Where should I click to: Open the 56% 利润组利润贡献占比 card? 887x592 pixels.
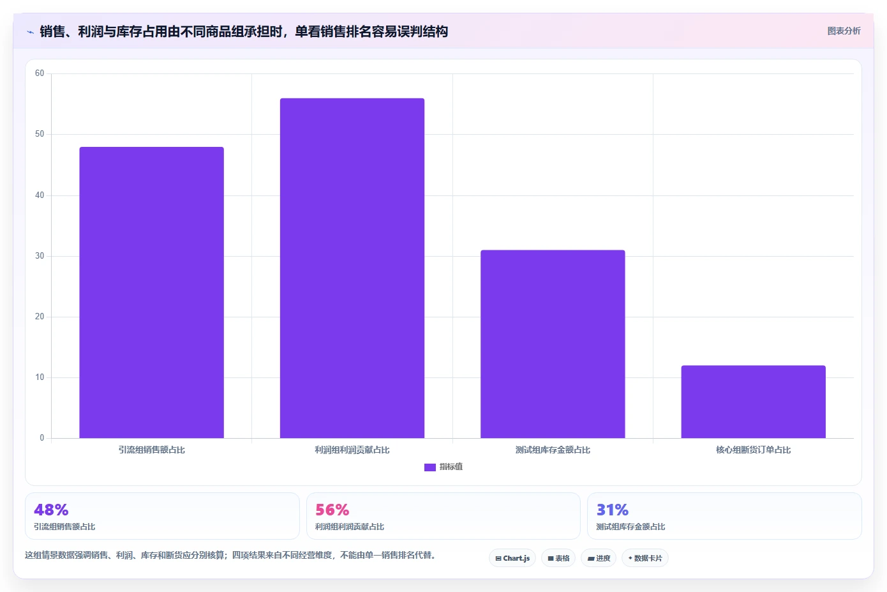pyautogui.click(x=444, y=516)
